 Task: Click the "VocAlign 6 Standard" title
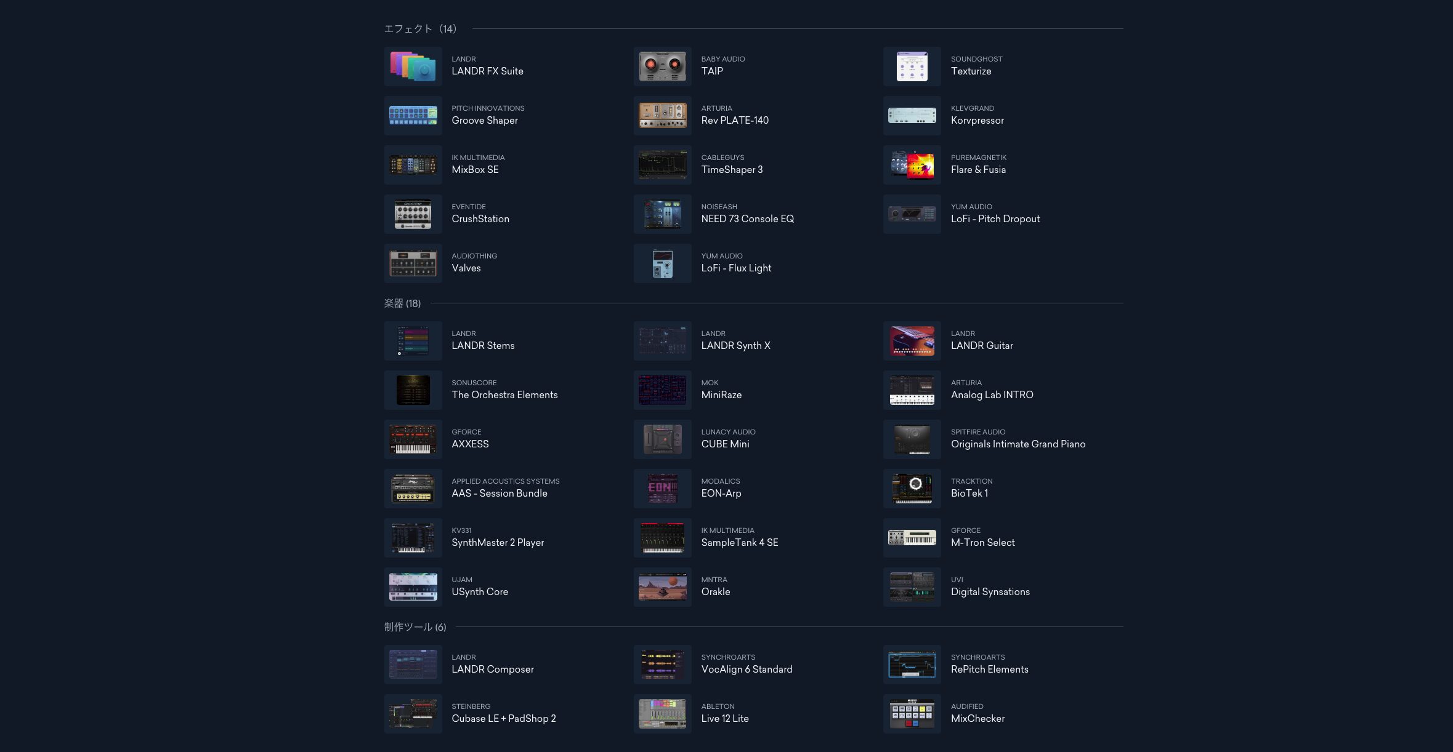click(747, 670)
